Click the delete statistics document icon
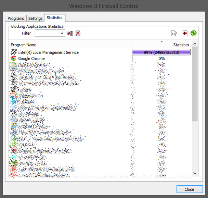Screen dimensions: 208x198 tap(78, 33)
